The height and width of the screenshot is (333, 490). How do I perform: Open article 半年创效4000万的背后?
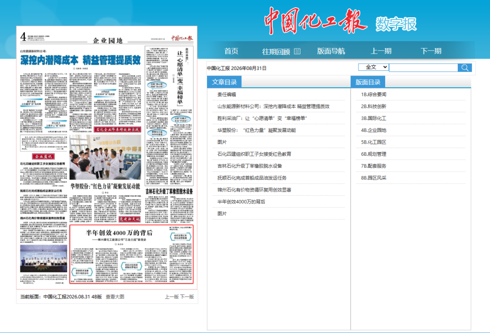click(x=241, y=202)
